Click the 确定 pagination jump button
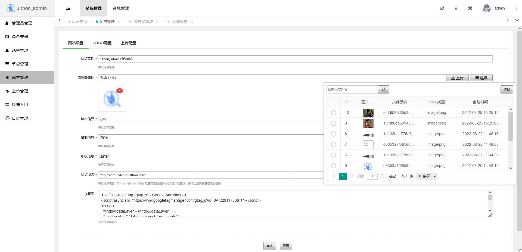 [393, 176]
